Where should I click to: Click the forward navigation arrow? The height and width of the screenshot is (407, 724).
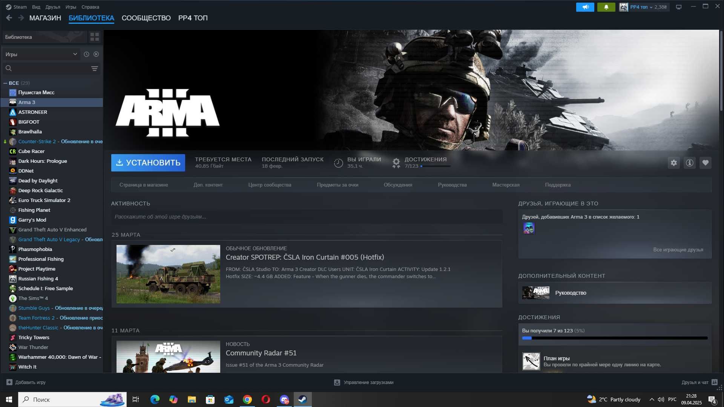(21, 18)
